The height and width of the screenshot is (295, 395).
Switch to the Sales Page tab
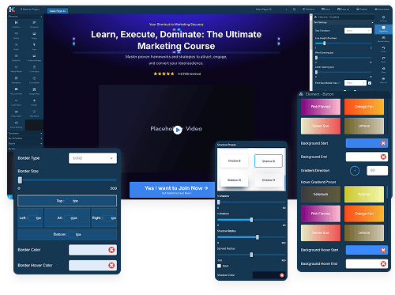pyautogui.click(x=58, y=11)
